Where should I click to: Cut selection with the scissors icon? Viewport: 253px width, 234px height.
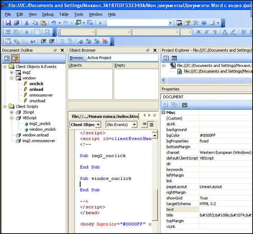pyautogui.click(x=27, y=23)
